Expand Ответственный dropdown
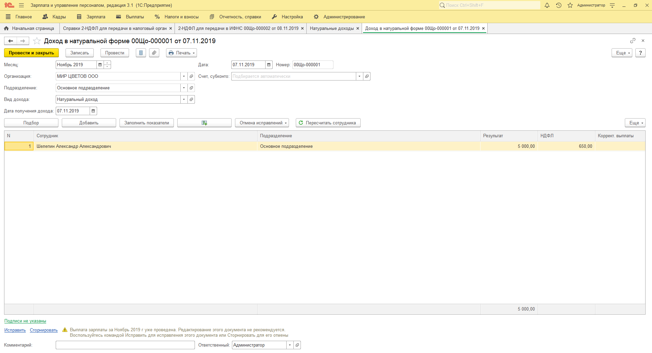The image size is (652, 353). (x=290, y=345)
